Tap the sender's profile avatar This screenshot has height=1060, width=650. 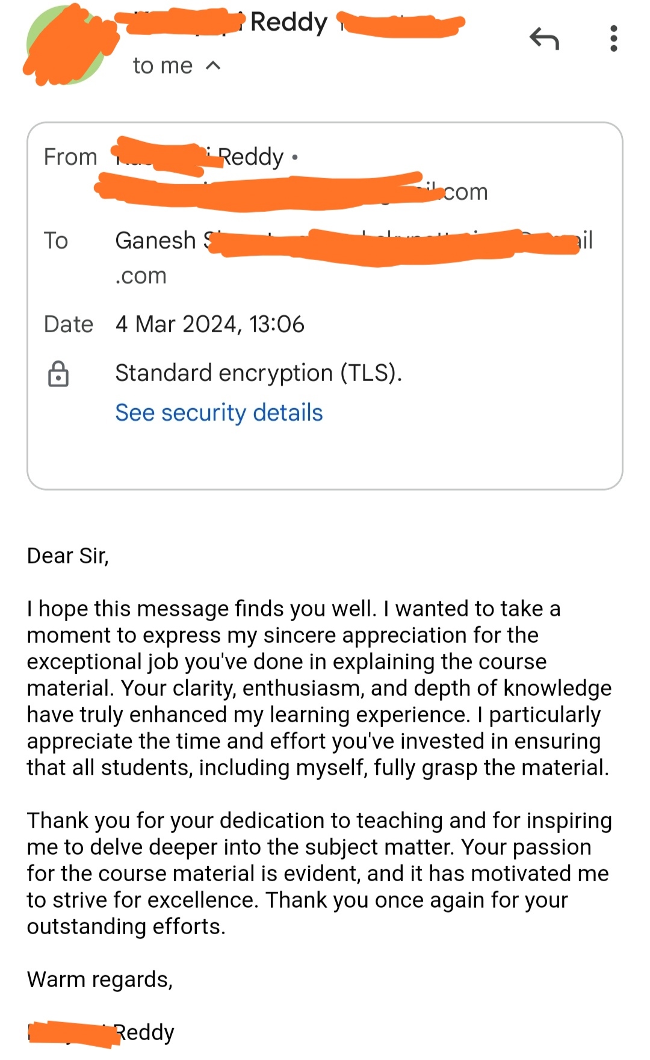coord(65,45)
